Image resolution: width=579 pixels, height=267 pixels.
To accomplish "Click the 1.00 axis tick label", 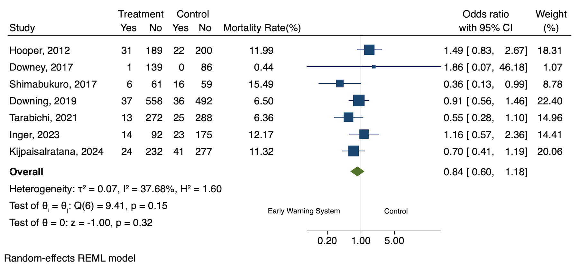I will [x=361, y=241].
